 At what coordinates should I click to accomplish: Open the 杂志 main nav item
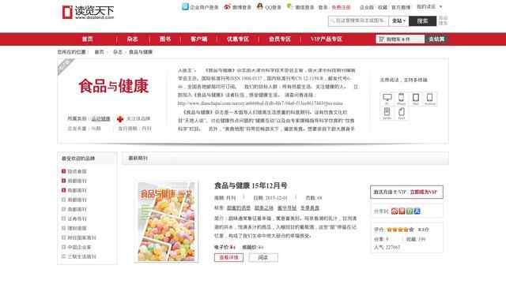click(132, 39)
